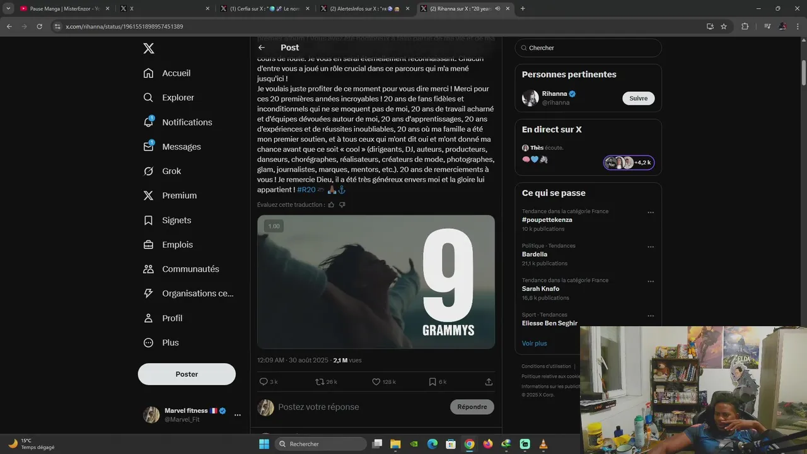The width and height of the screenshot is (807, 454).
Task: Click the Poster button
Action: coord(187,374)
